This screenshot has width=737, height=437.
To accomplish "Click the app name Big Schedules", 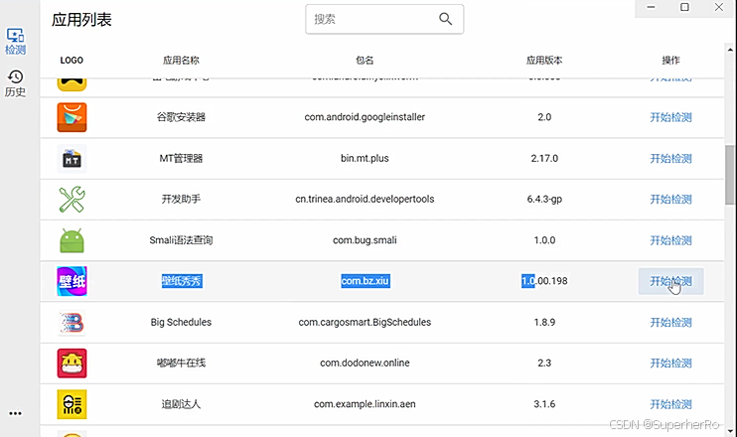I will click(181, 323).
